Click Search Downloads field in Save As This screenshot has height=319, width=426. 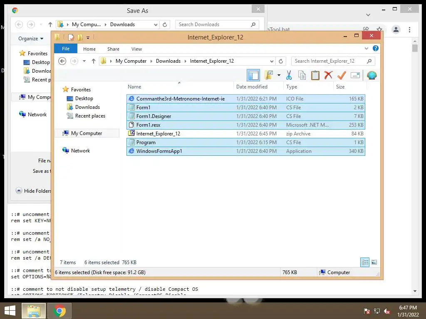tap(217, 25)
